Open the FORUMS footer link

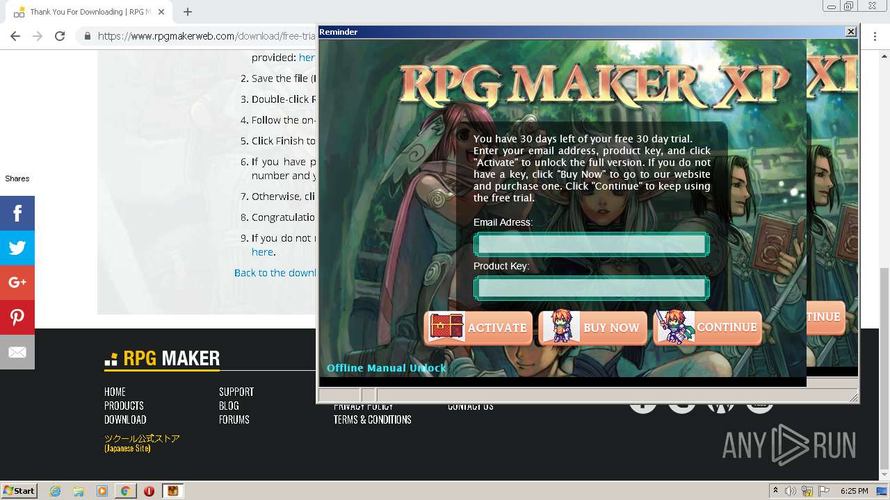[x=234, y=419]
